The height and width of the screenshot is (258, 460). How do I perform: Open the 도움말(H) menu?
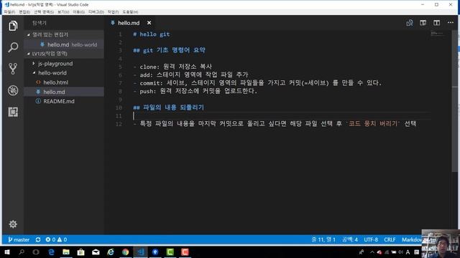[x=130, y=12]
